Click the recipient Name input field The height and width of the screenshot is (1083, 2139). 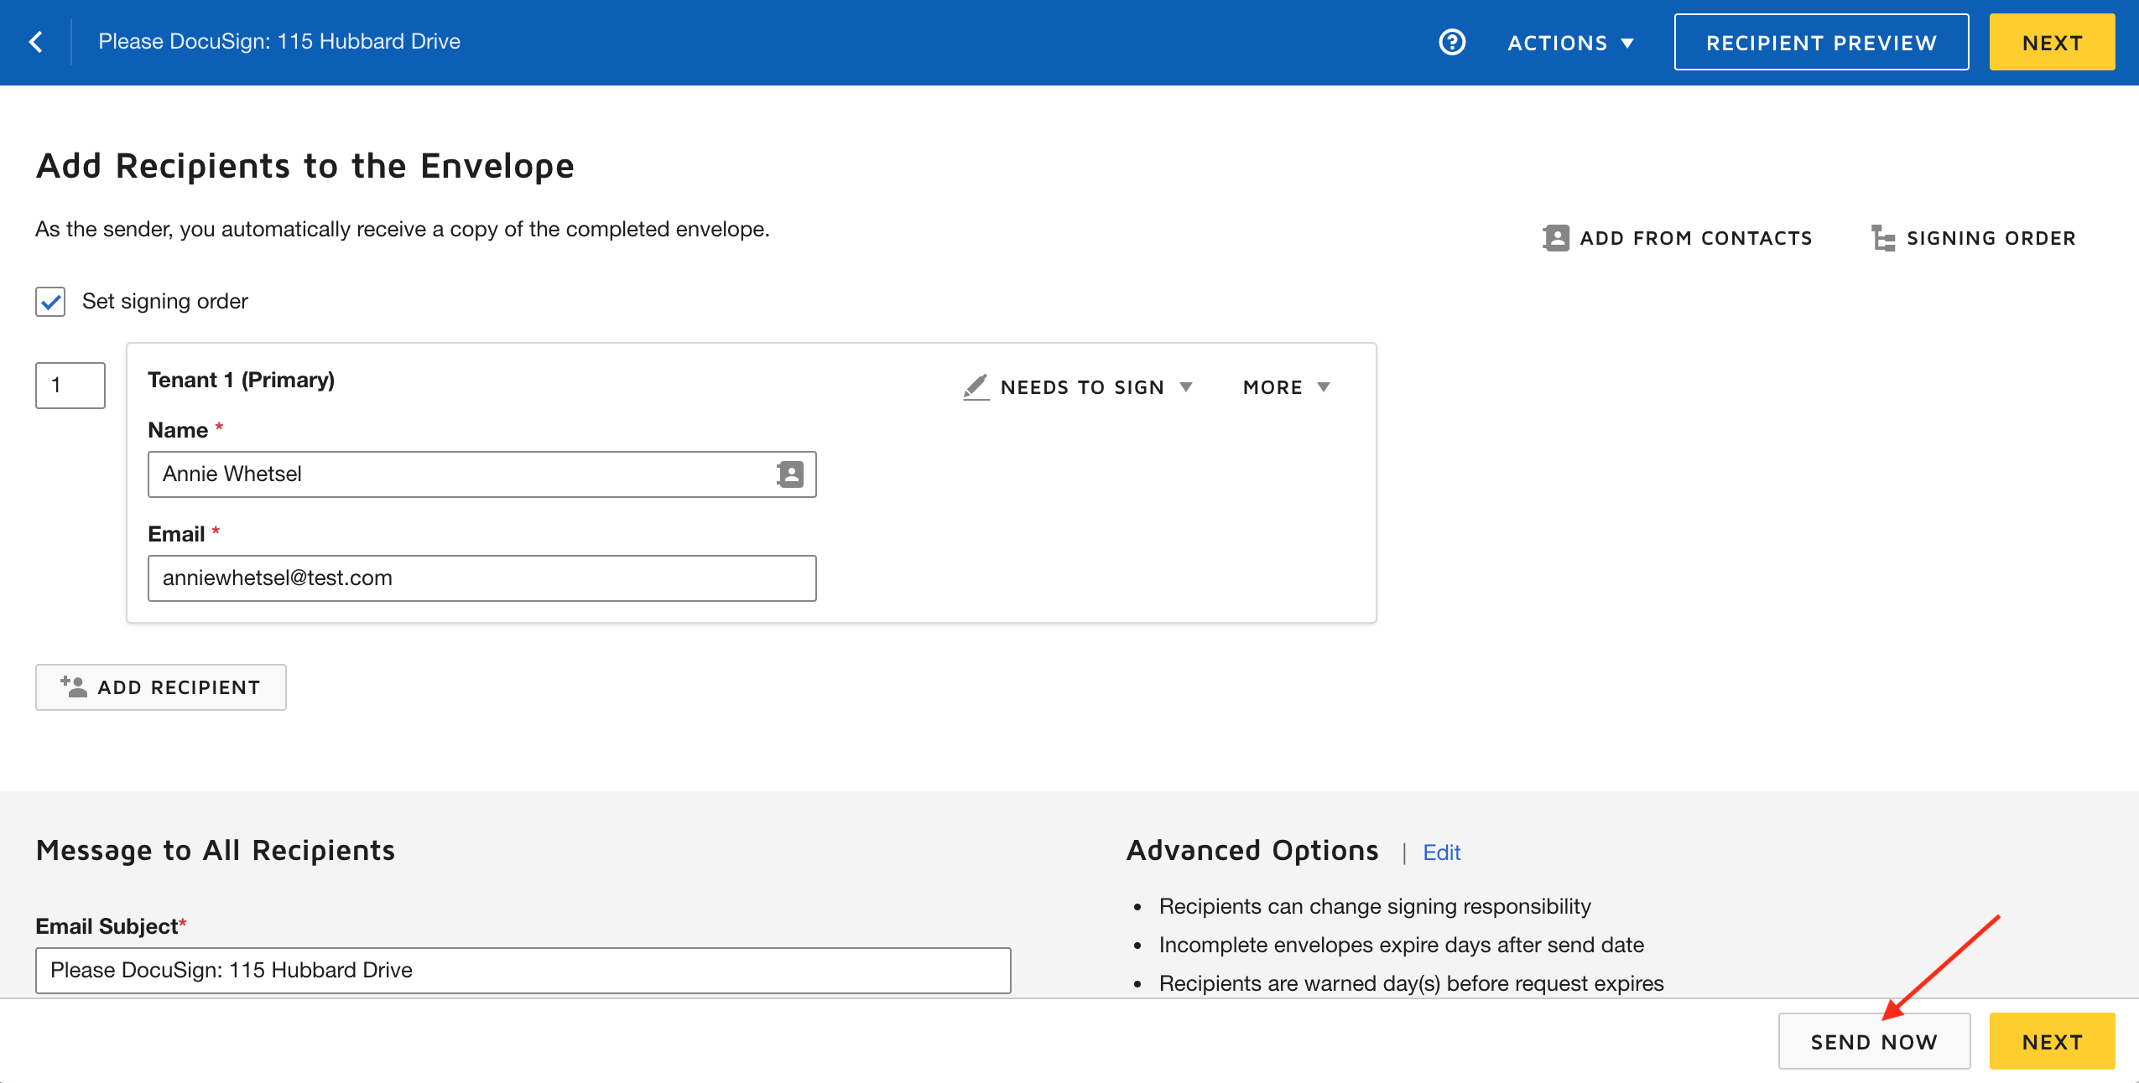(x=461, y=474)
